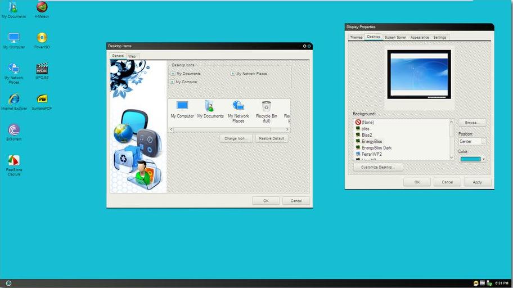Select the Bliss2 background entry
Screen dimensions: 513x288
coord(367,135)
